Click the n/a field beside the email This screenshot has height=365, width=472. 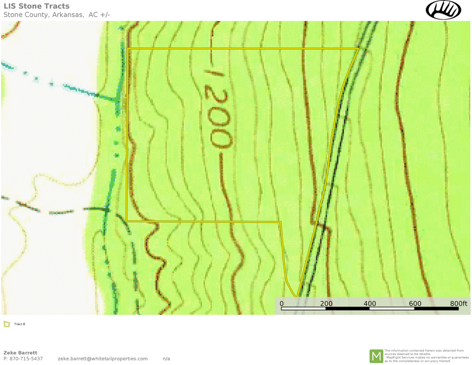(165, 359)
